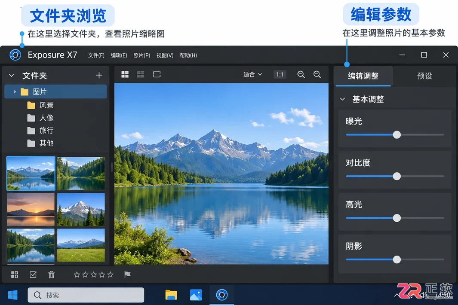Open File Explorer from taskbar

pyautogui.click(x=171, y=295)
